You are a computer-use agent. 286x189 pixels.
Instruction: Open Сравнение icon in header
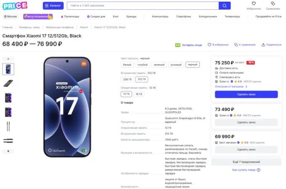coord(273,3)
